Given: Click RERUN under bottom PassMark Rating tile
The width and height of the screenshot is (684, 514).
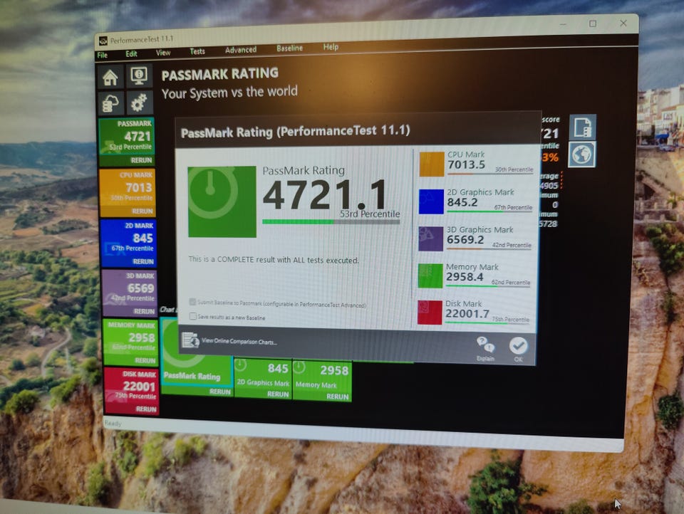Looking at the screenshot, I should [x=220, y=392].
